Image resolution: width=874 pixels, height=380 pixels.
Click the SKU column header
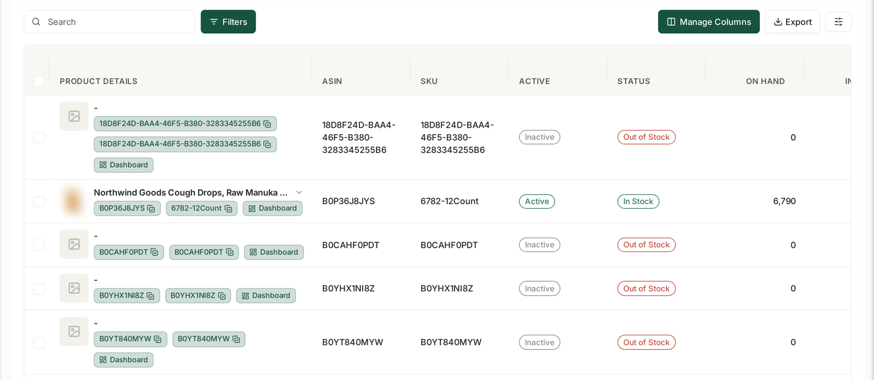click(x=429, y=81)
